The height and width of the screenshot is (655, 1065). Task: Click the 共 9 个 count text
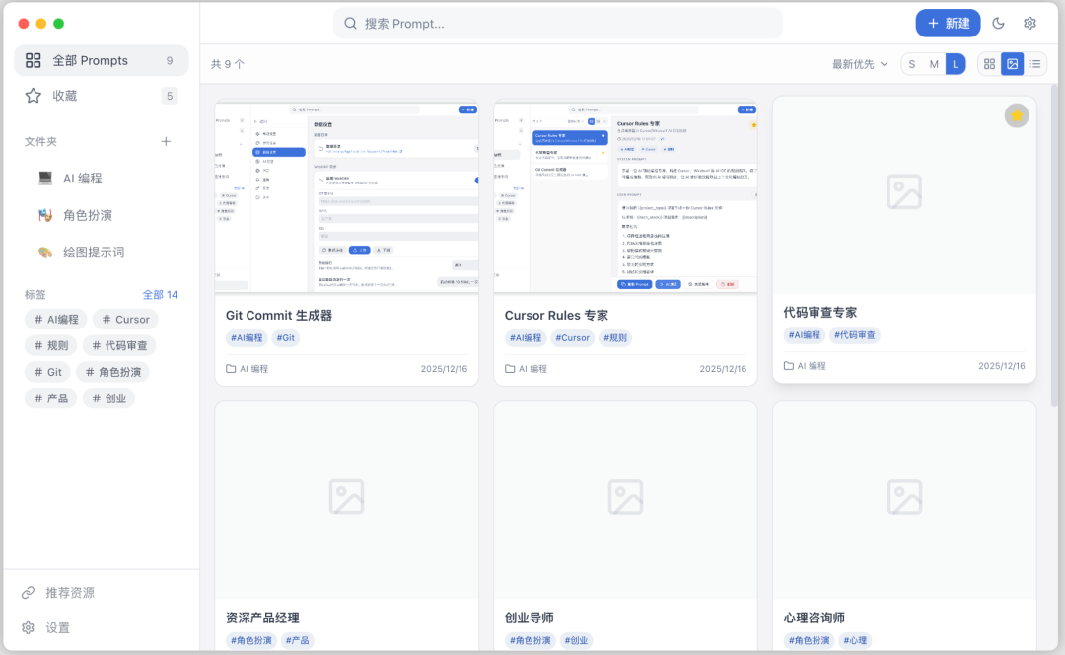[227, 64]
